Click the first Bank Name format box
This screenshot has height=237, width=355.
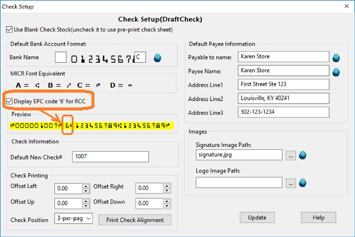point(61,57)
